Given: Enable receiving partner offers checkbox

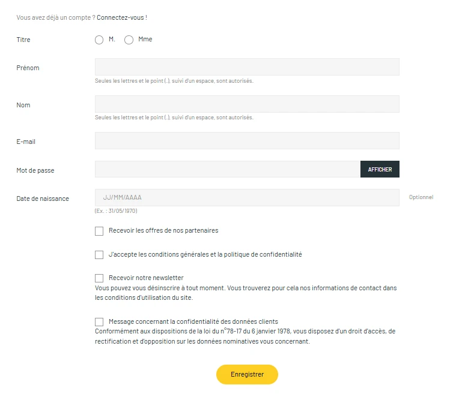Looking at the screenshot, I should [99, 231].
